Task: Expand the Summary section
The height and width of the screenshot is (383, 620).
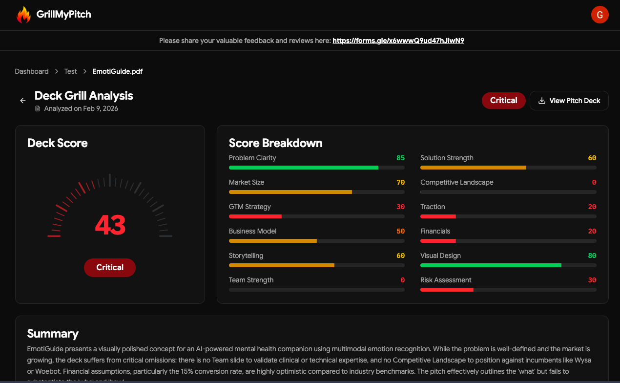Action: point(53,334)
